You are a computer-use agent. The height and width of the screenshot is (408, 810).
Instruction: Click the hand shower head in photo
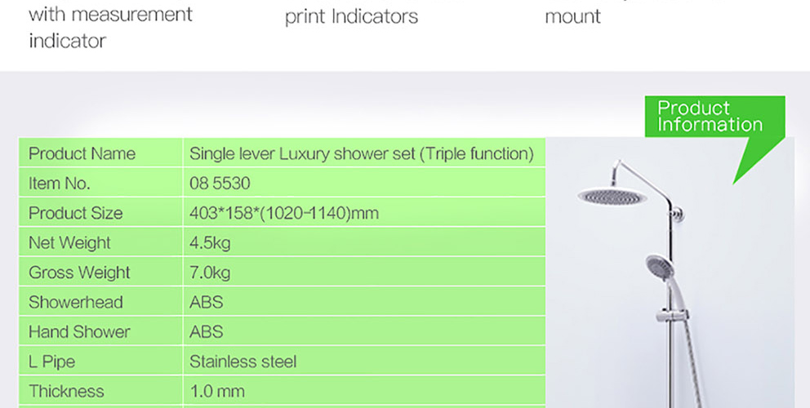658,265
